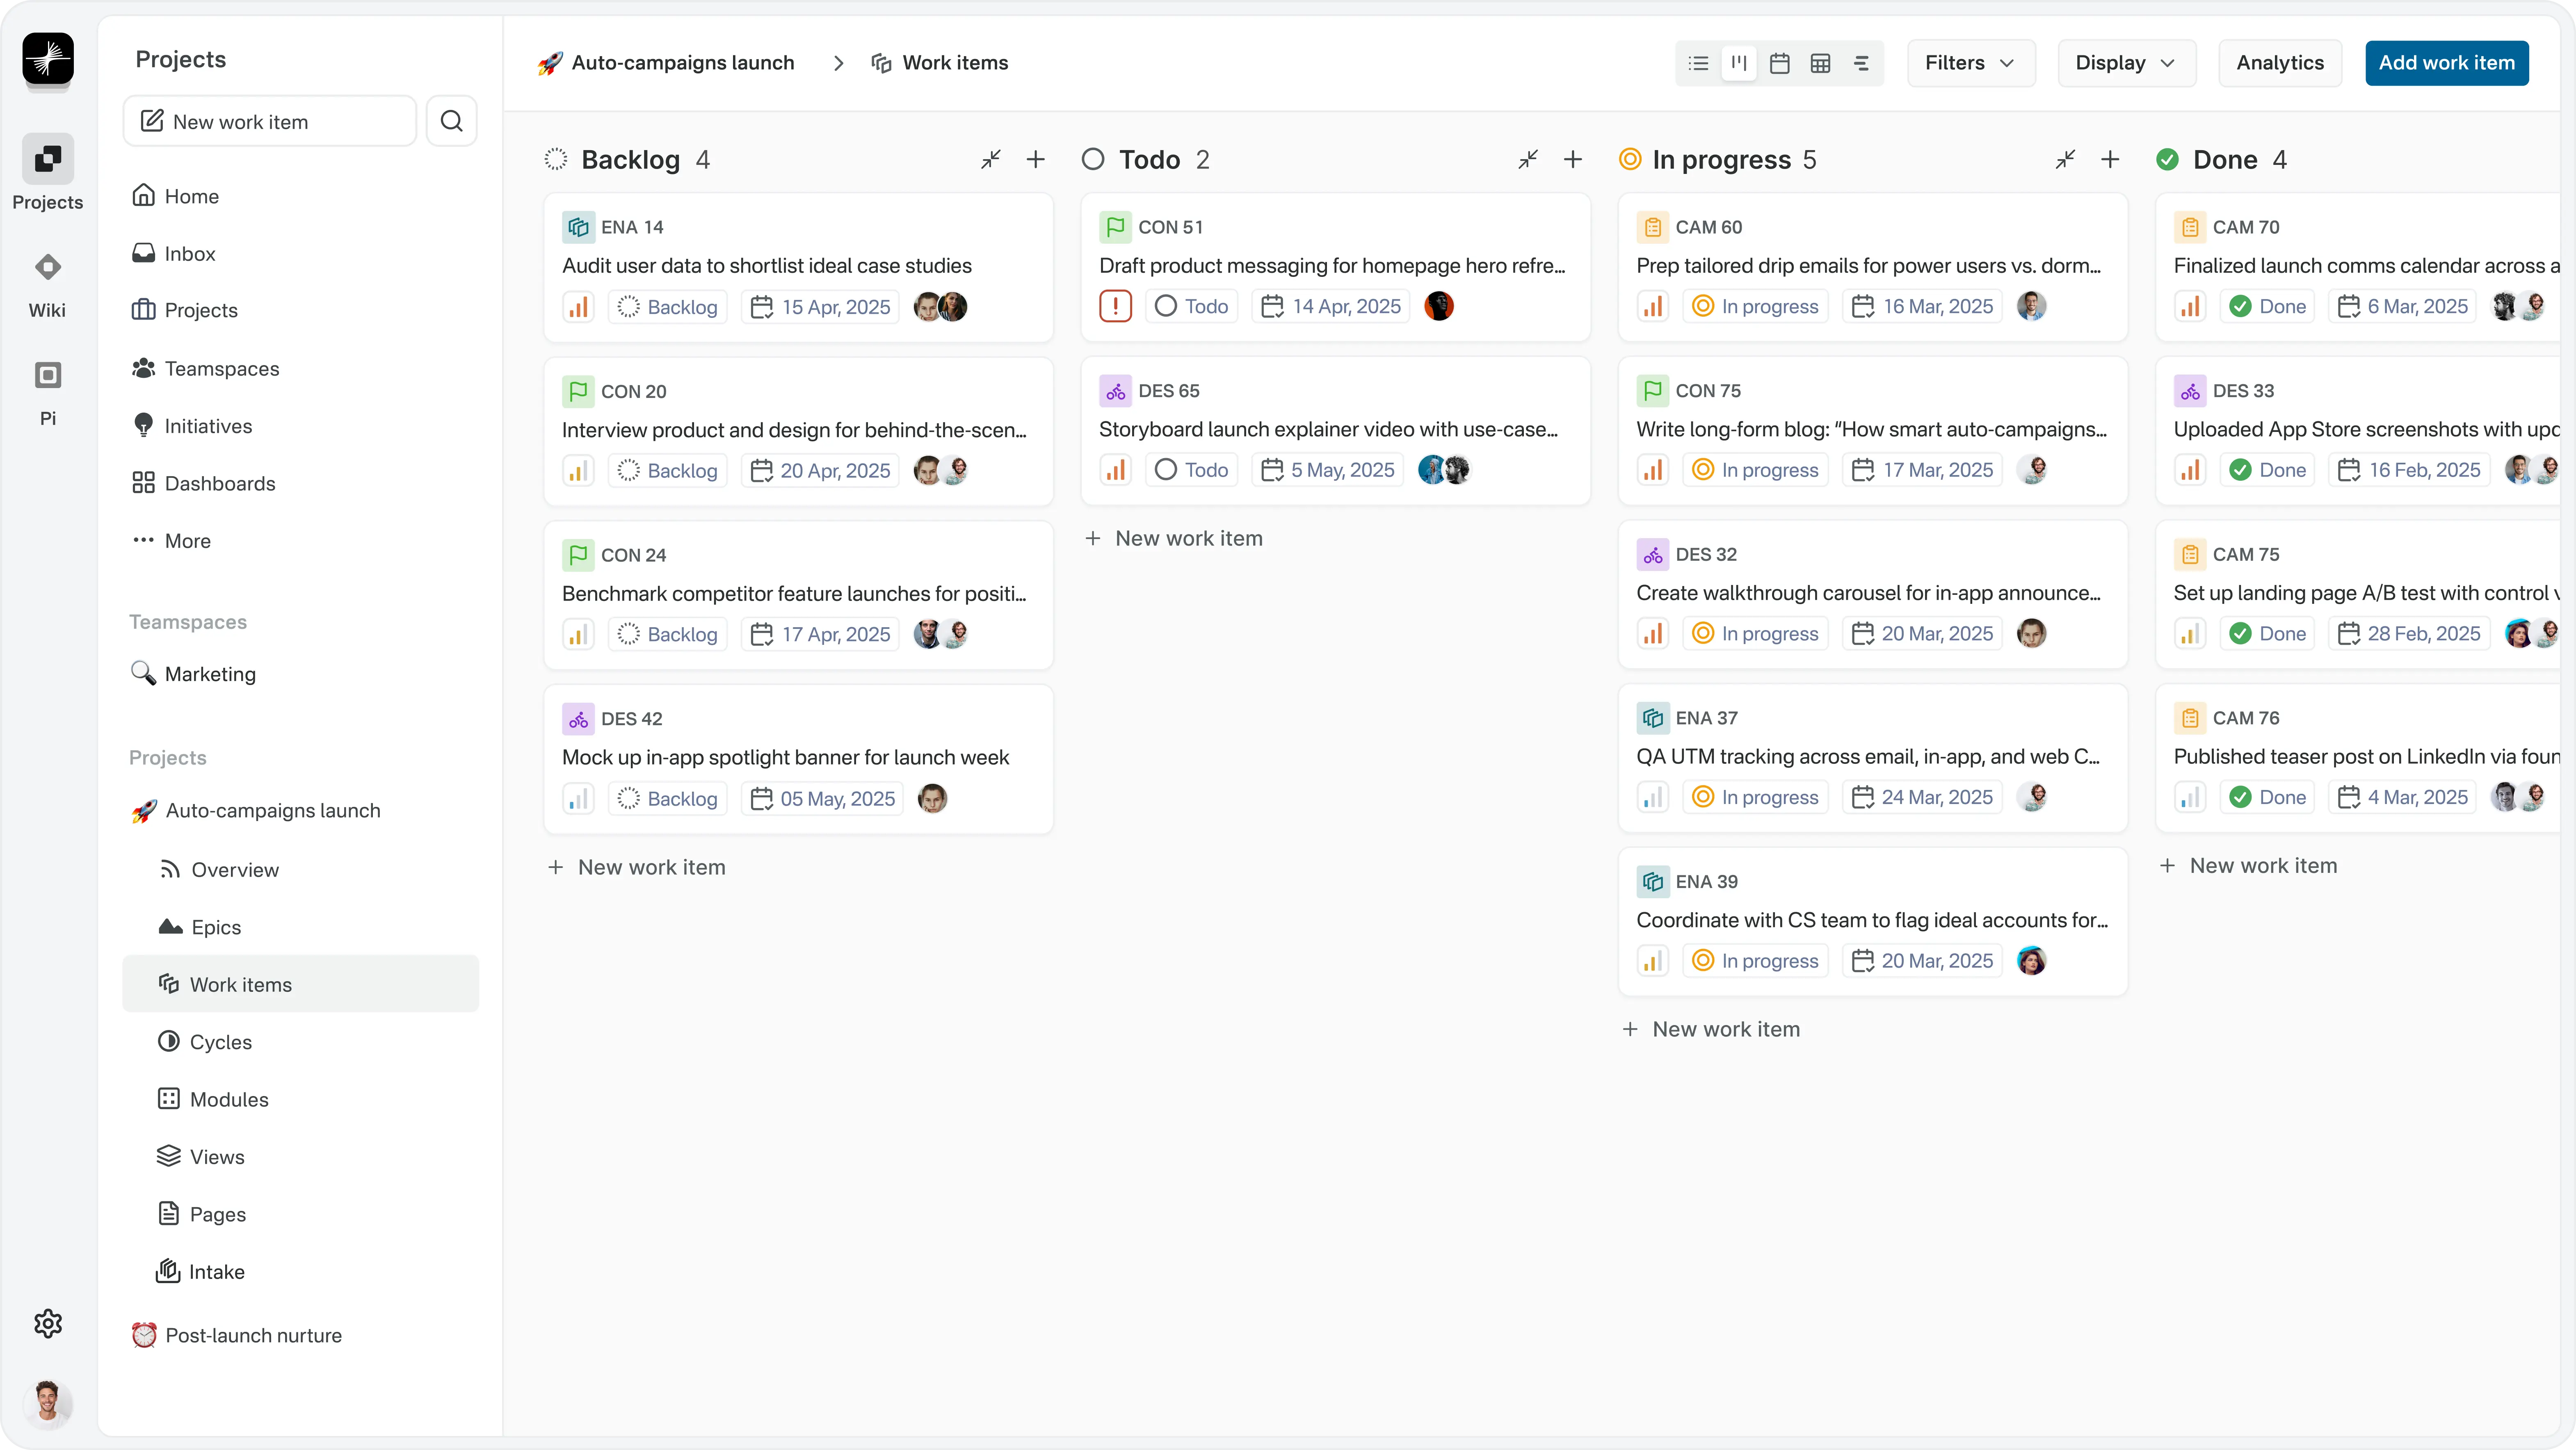
Task: Click the search magnifier icon
Action: (451, 121)
